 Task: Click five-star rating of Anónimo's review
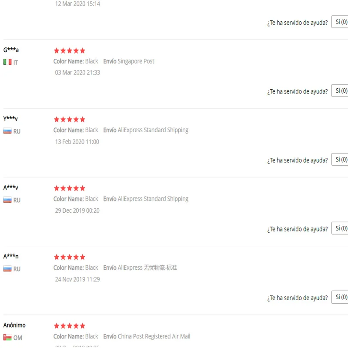[70, 326]
